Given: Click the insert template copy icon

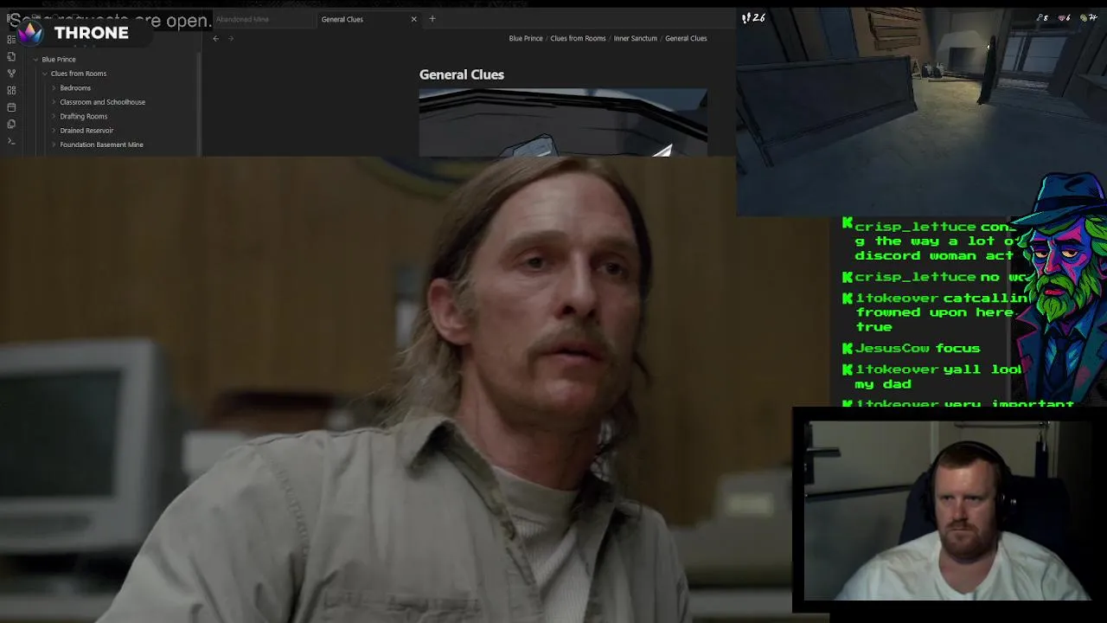Looking at the screenshot, I should click(x=11, y=124).
